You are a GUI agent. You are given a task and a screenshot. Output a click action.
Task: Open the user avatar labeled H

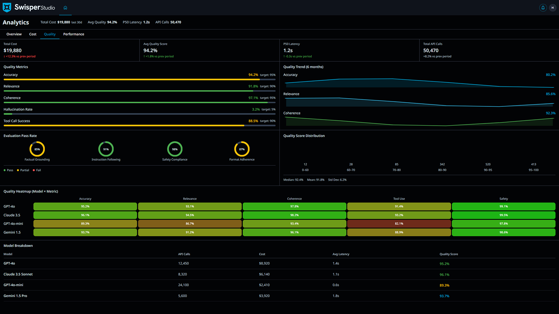552,8
